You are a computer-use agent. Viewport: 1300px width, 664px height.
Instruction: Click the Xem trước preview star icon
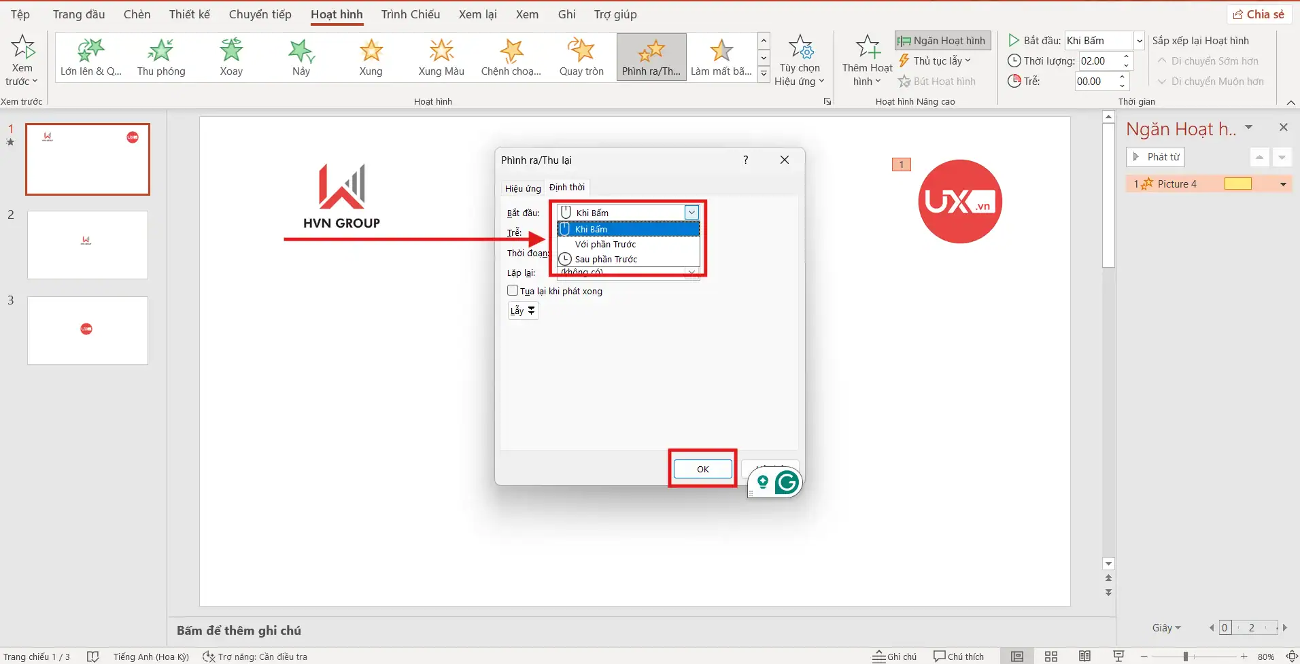point(22,48)
